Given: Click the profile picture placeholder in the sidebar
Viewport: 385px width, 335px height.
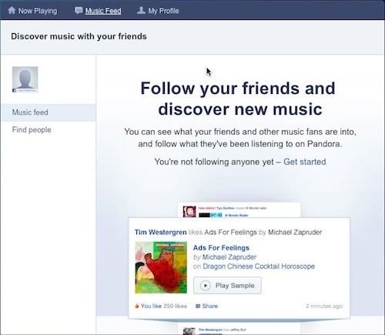Looking at the screenshot, I should point(25,79).
